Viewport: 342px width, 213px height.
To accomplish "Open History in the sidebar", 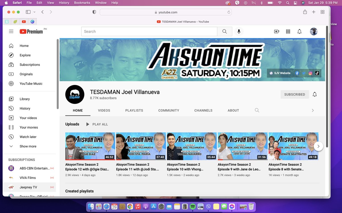I will [29, 108].
